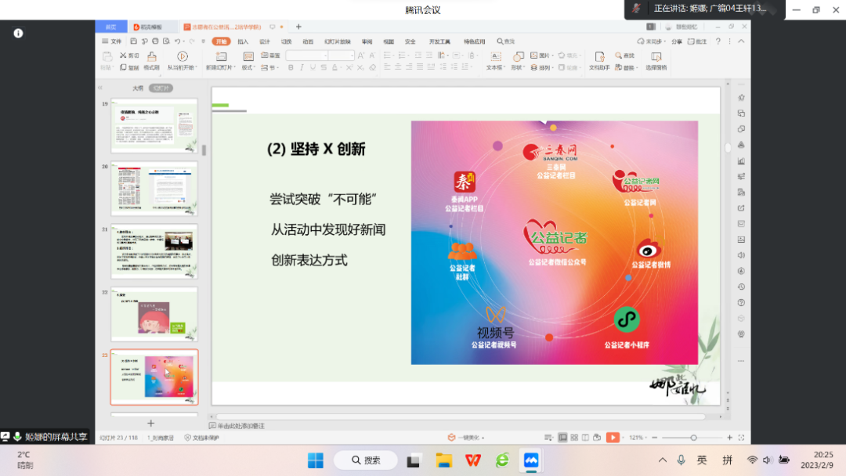This screenshot has height=476, width=846.
Task: Open WPS Office from the Windows taskbar
Action: coord(473,460)
